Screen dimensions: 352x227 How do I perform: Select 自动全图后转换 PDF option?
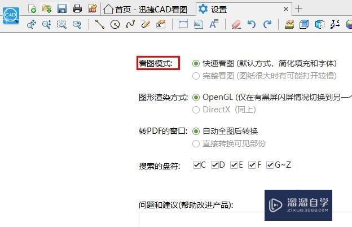pyautogui.click(x=196, y=131)
